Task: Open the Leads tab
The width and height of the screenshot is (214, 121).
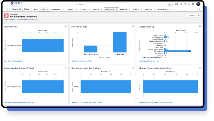Action: click(x=43, y=9)
